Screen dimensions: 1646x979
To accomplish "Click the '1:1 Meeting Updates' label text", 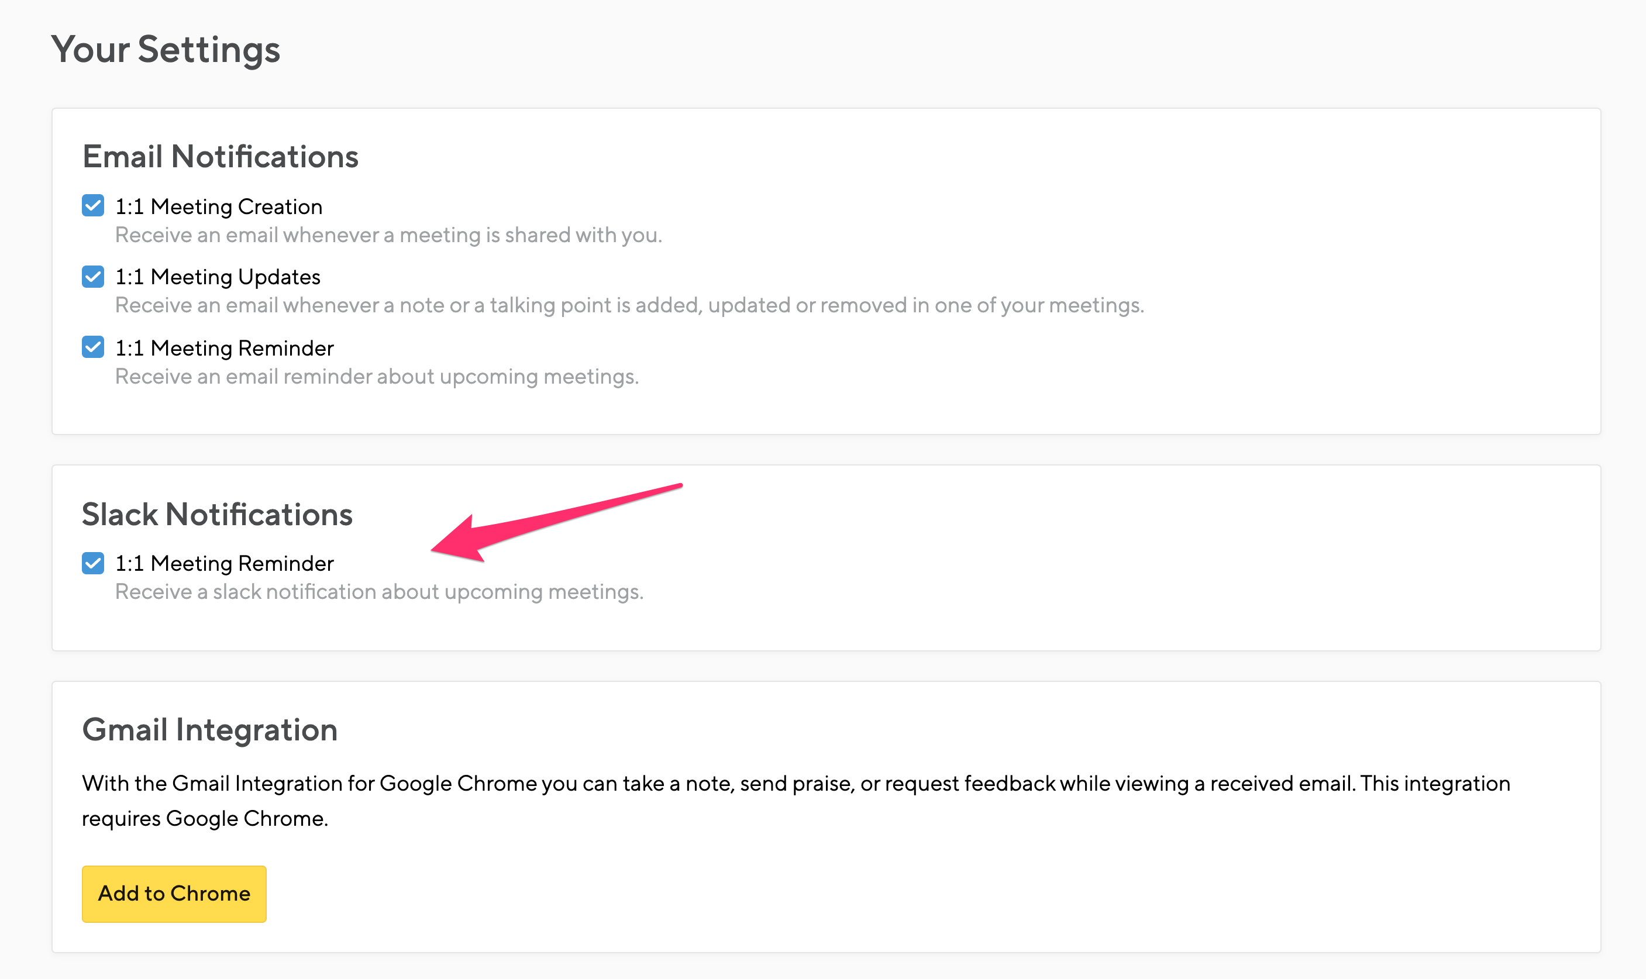I will pyautogui.click(x=218, y=277).
